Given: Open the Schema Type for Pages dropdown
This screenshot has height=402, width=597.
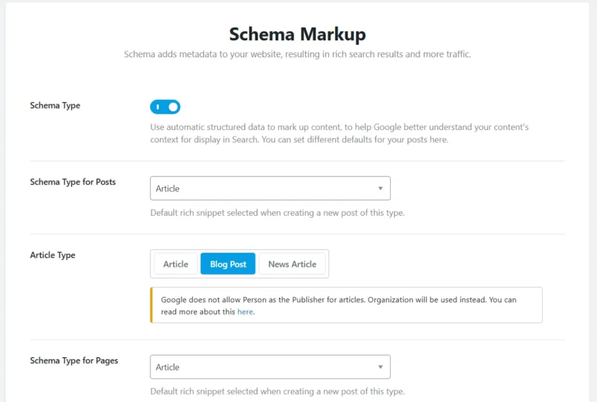Looking at the screenshot, I should (x=270, y=366).
